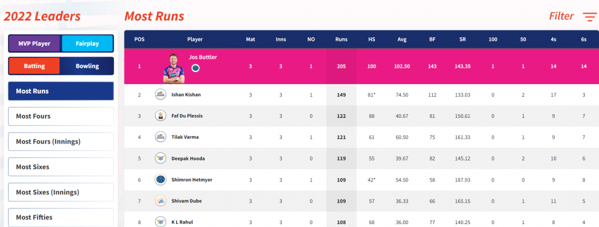Click Faf Du Plessis's runs 122
This screenshot has width=599, height=227.
[341, 116]
